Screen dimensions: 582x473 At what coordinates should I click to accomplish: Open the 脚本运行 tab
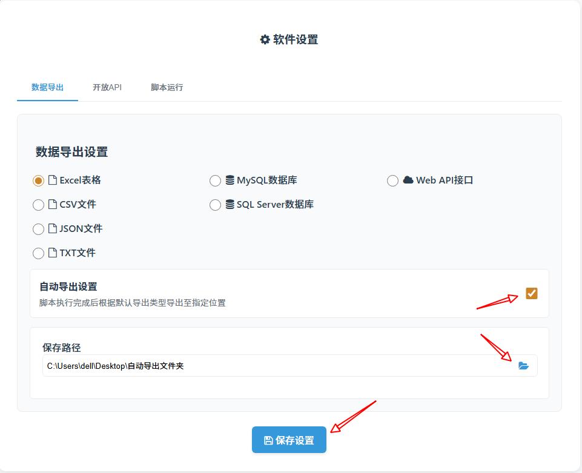167,87
